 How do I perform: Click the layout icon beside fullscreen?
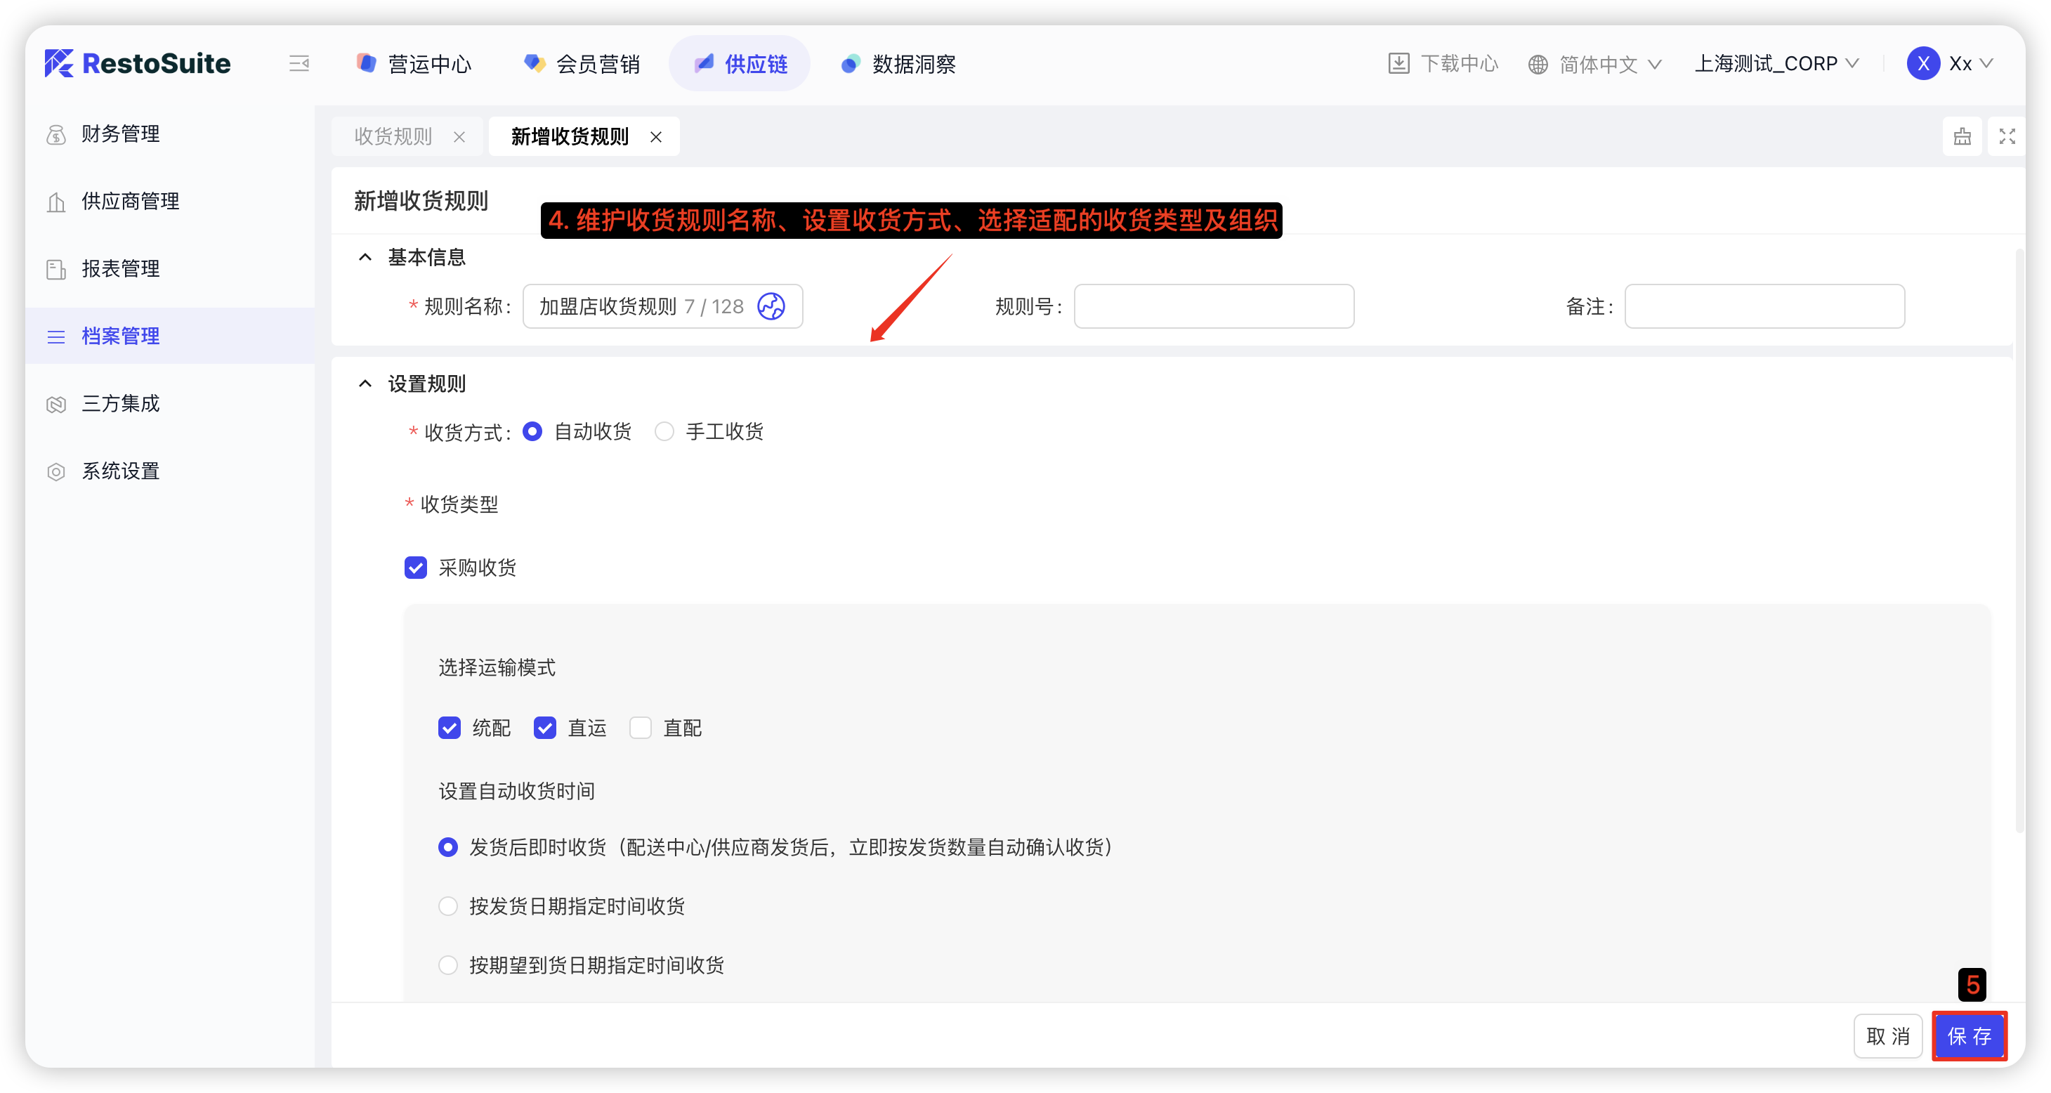[x=1962, y=137]
